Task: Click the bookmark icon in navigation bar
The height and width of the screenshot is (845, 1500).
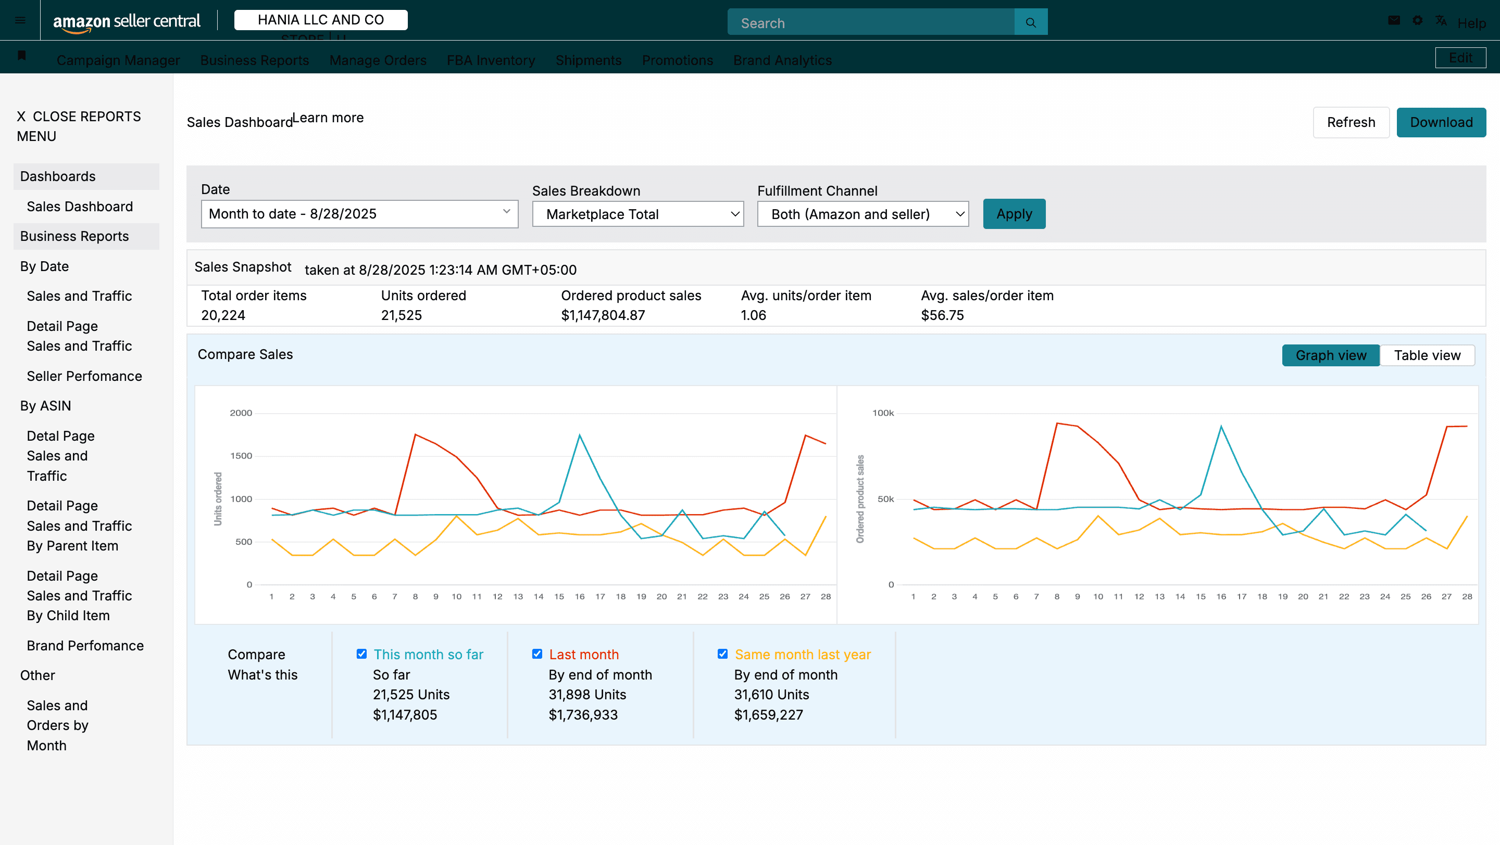Action: pos(21,55)
